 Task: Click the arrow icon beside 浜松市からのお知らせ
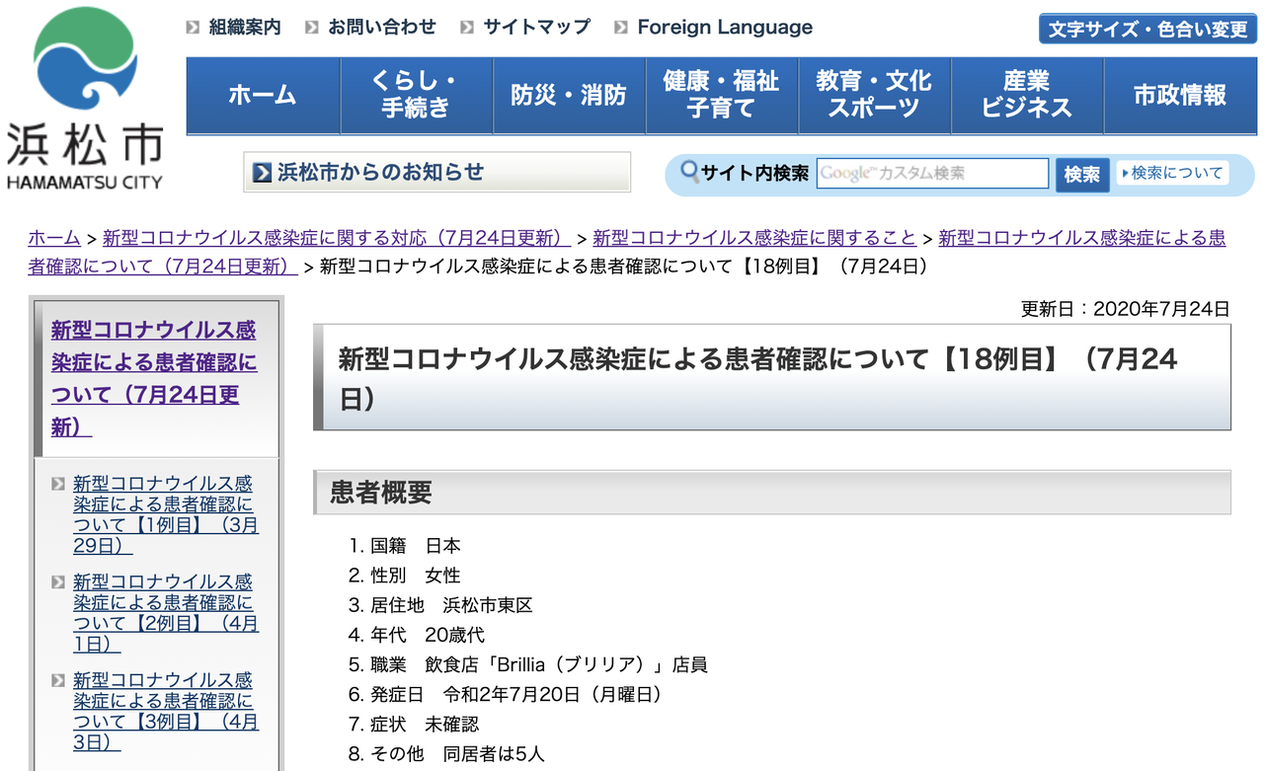coord(262,173)
